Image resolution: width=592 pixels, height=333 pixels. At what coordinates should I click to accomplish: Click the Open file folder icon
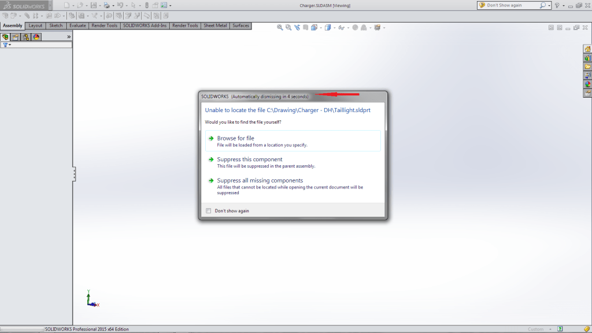point(80,5)
